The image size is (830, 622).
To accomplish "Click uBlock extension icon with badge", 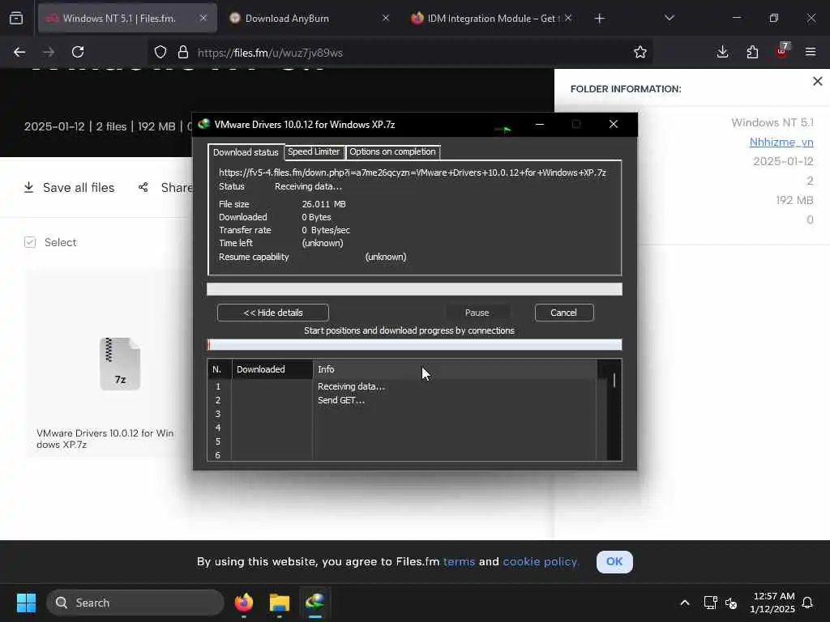I will tap(782, 51).
